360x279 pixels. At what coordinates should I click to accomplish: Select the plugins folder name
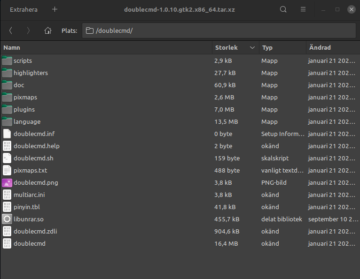click(24, 110)
